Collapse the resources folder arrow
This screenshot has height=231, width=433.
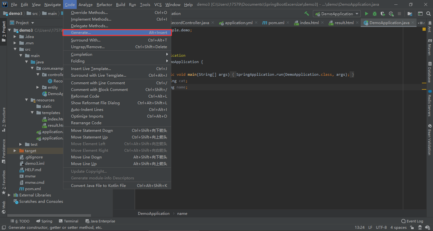coord(26,100)
